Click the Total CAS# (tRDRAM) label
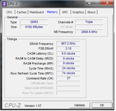The width and height of the screenshot is (116, 111). click(x=39, y=88)
